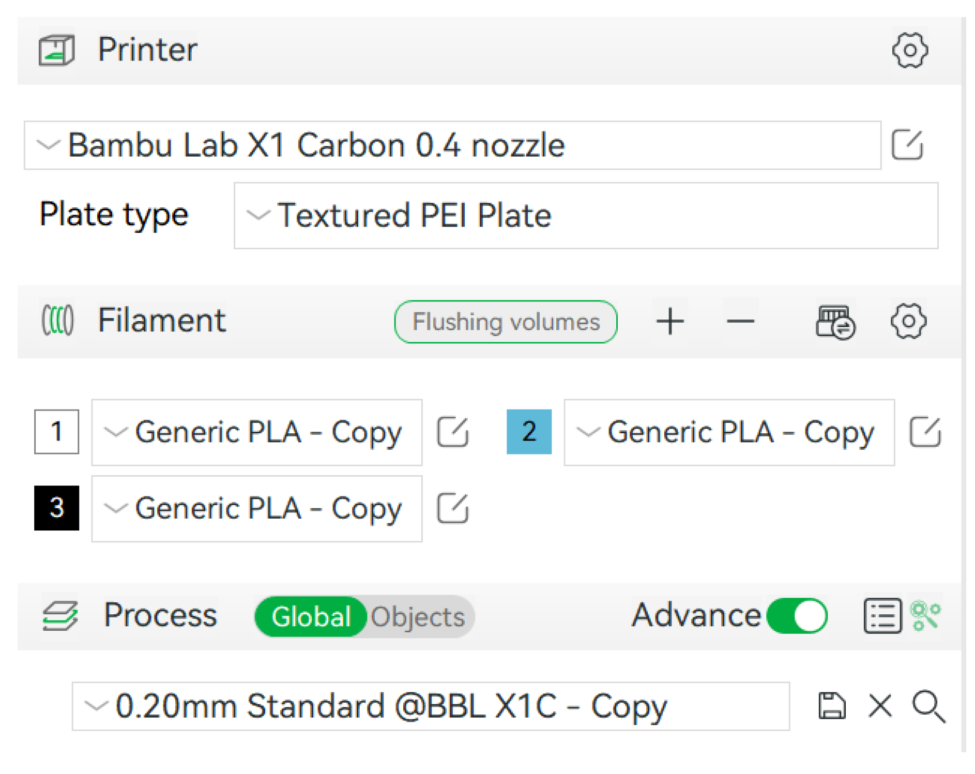Image resolution: width=975 pixels, height=774 pixels.
Task: Edit the Bambu Lab X1 Carbon printer preset
Action: pyautogui.click(x=907, y=145)
